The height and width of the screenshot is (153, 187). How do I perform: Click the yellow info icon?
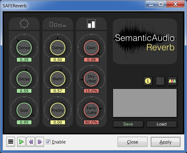click(x=148, y=81)
